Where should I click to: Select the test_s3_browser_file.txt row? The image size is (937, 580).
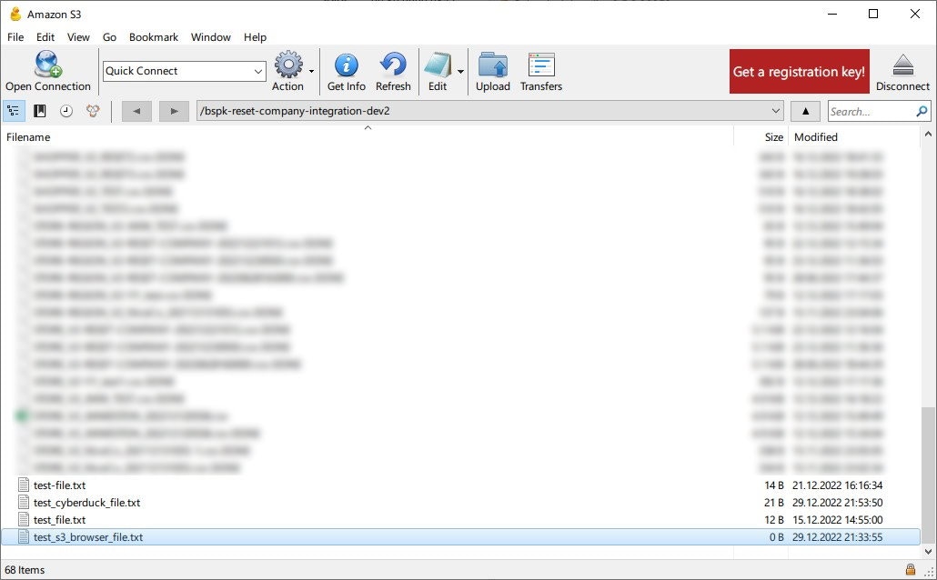(x=460, y=537)
